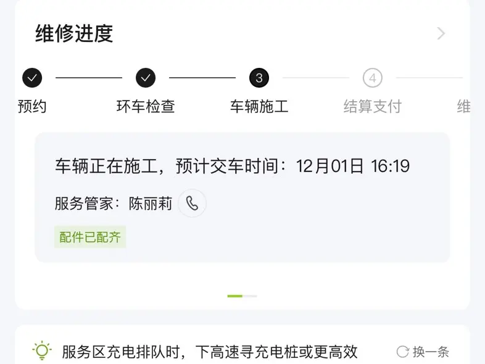Click the refresh icon beside 换一条
This screenshot has height=364, width=485.
(x=402, y=352)
